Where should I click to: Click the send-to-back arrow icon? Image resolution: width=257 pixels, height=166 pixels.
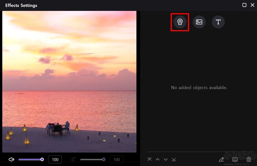(174, 159)
